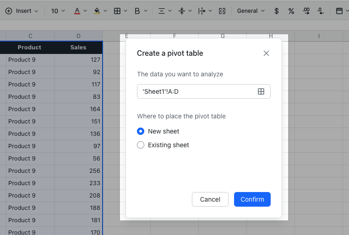Apply currency dollar format
This screenshot has height=235, width=349.
(x=276, y=11)
